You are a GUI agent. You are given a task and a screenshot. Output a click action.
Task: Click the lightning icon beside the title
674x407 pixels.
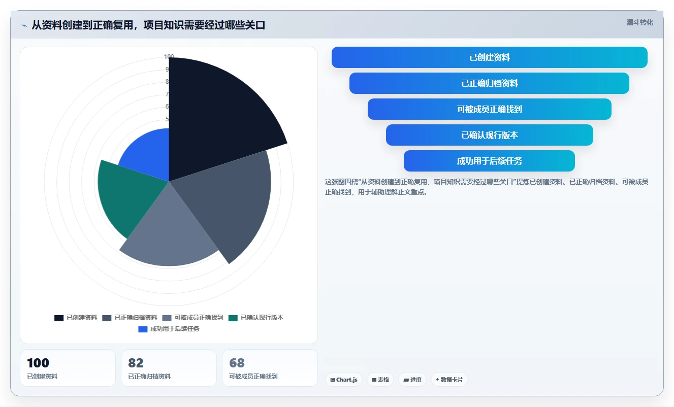(24, 25)
